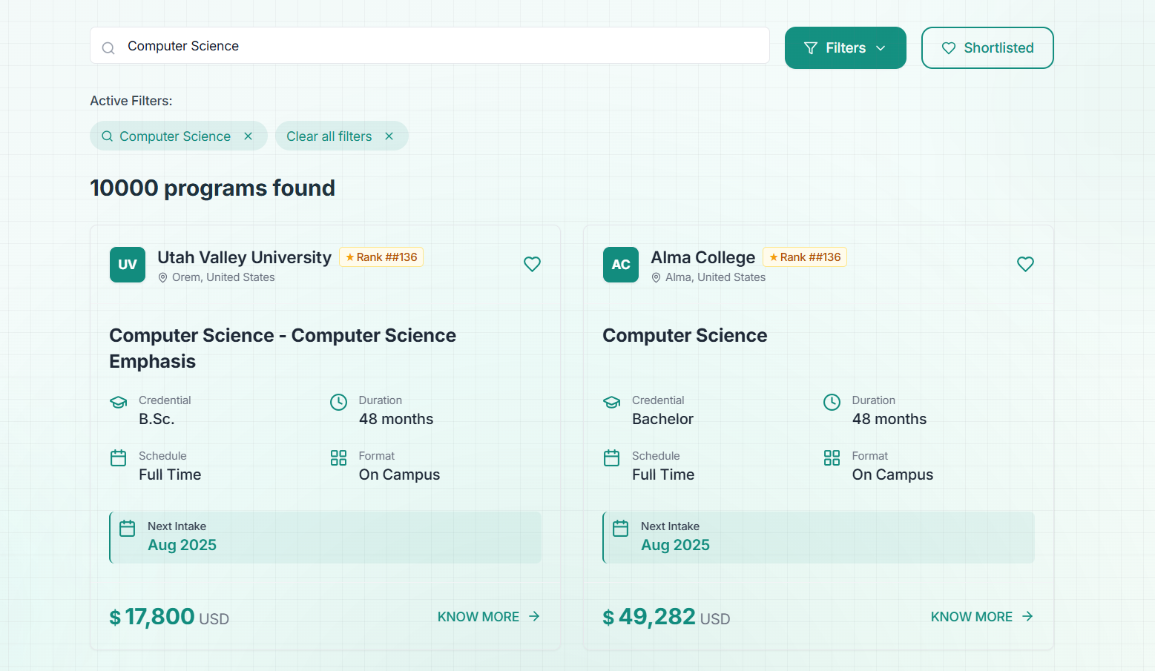This screenshot has height=671, width=1155.
Task: Open the Filters dropdown
Action: [845, 48]
